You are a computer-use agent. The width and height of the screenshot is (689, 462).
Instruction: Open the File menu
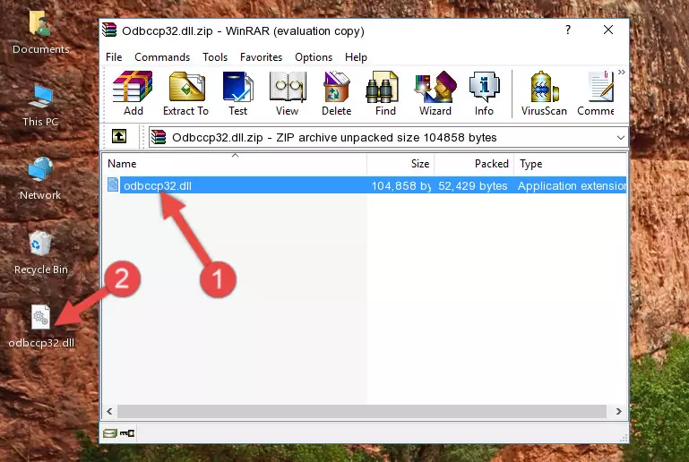pos(114,57)
